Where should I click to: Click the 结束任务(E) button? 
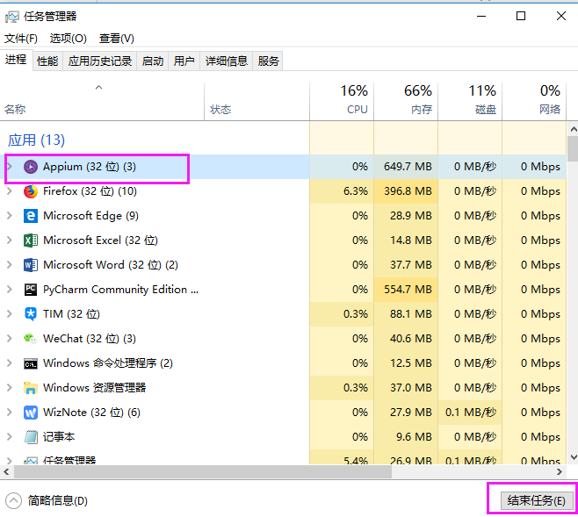coord(537,501)
